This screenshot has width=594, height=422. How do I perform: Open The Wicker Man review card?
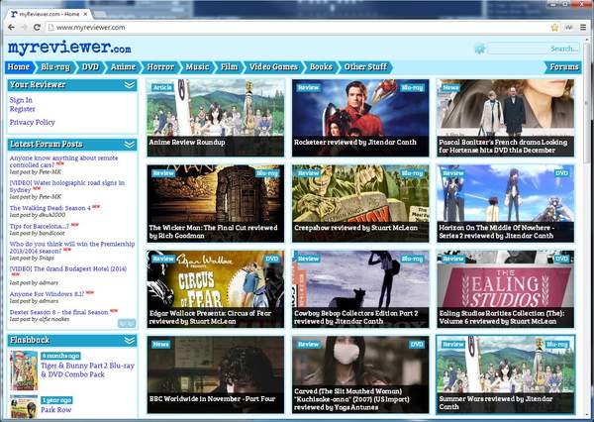pyautogui.click(x=216, y=204)
